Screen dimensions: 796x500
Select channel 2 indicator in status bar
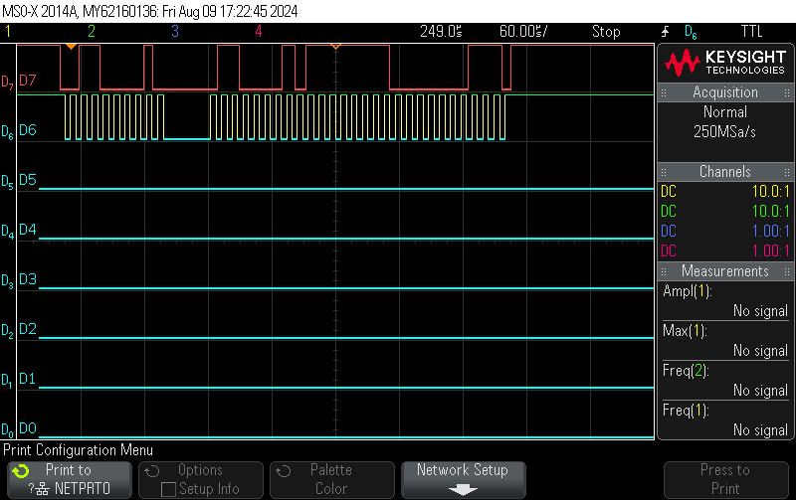(92, 32)
